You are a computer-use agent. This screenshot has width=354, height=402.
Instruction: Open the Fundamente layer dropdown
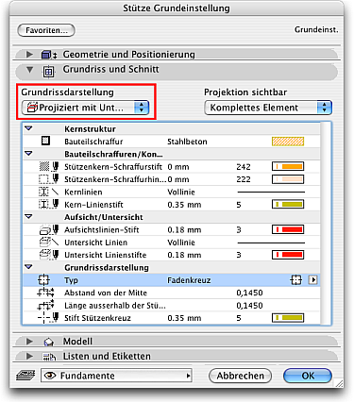click(x=116, y=376)
